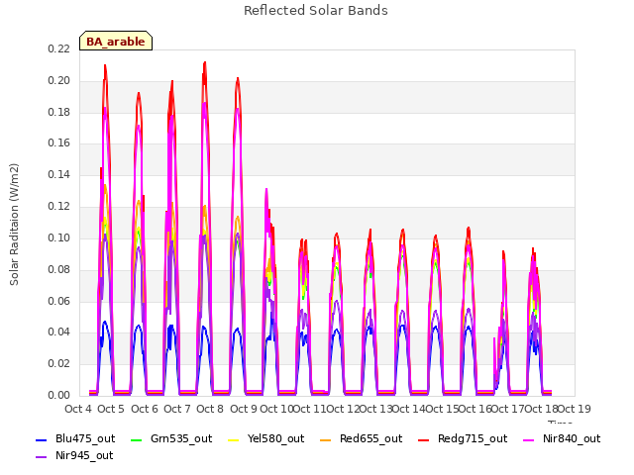This screenshot has width=634, height=475.
Task: Click the Blu475_out legend entry
Action: click(x=75, y=438)
